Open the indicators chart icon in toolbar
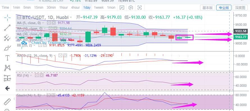Image resolution: width=250 pixels, height=111 pixels. click(x=122, y=8)
